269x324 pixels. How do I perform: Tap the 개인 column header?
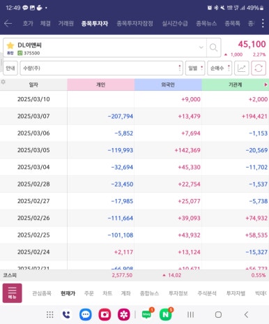click(x=101, y=84)
